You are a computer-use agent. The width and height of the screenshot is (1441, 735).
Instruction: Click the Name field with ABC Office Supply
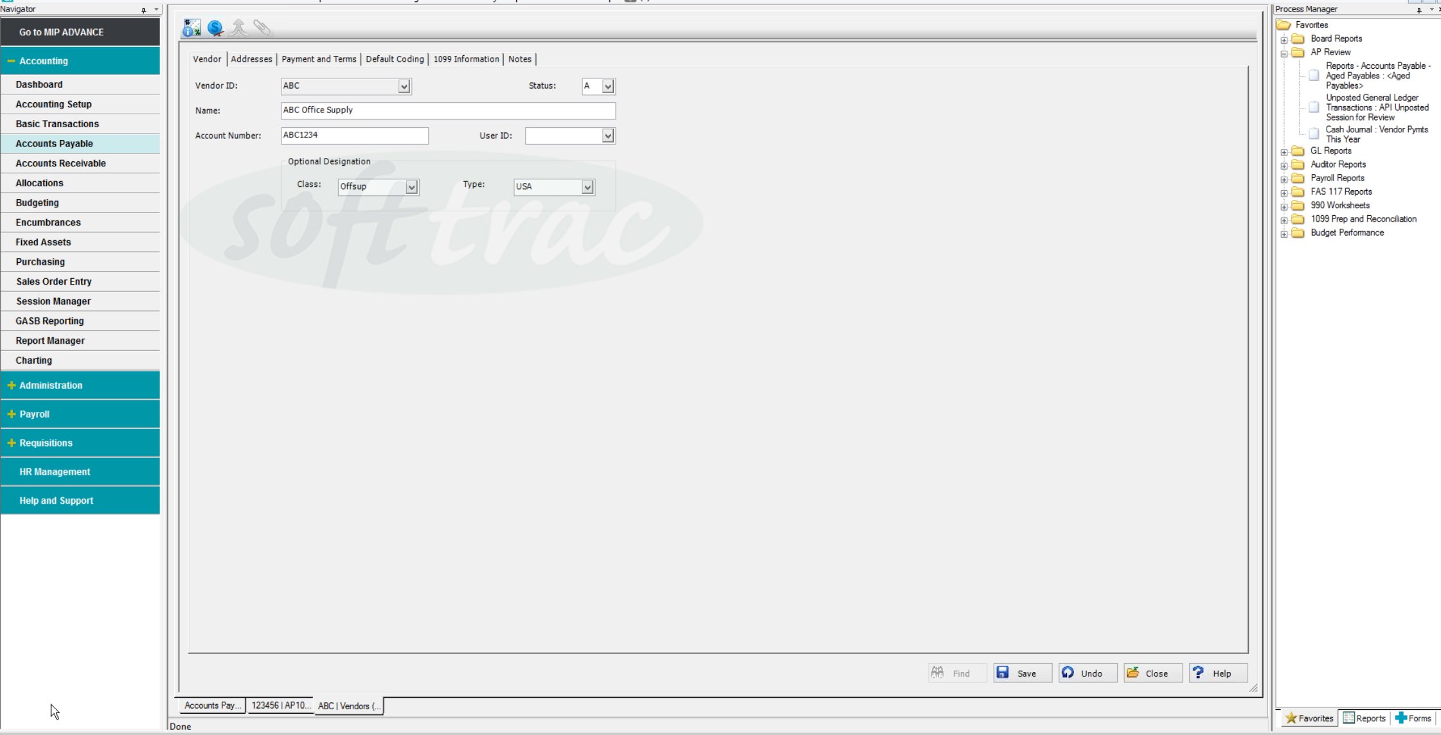[448, 111]
